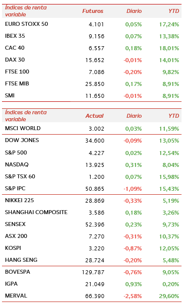Viewport: 185px width, 306px height.
Task: Click the YTD header in the second table
Action: pos(174,116)
